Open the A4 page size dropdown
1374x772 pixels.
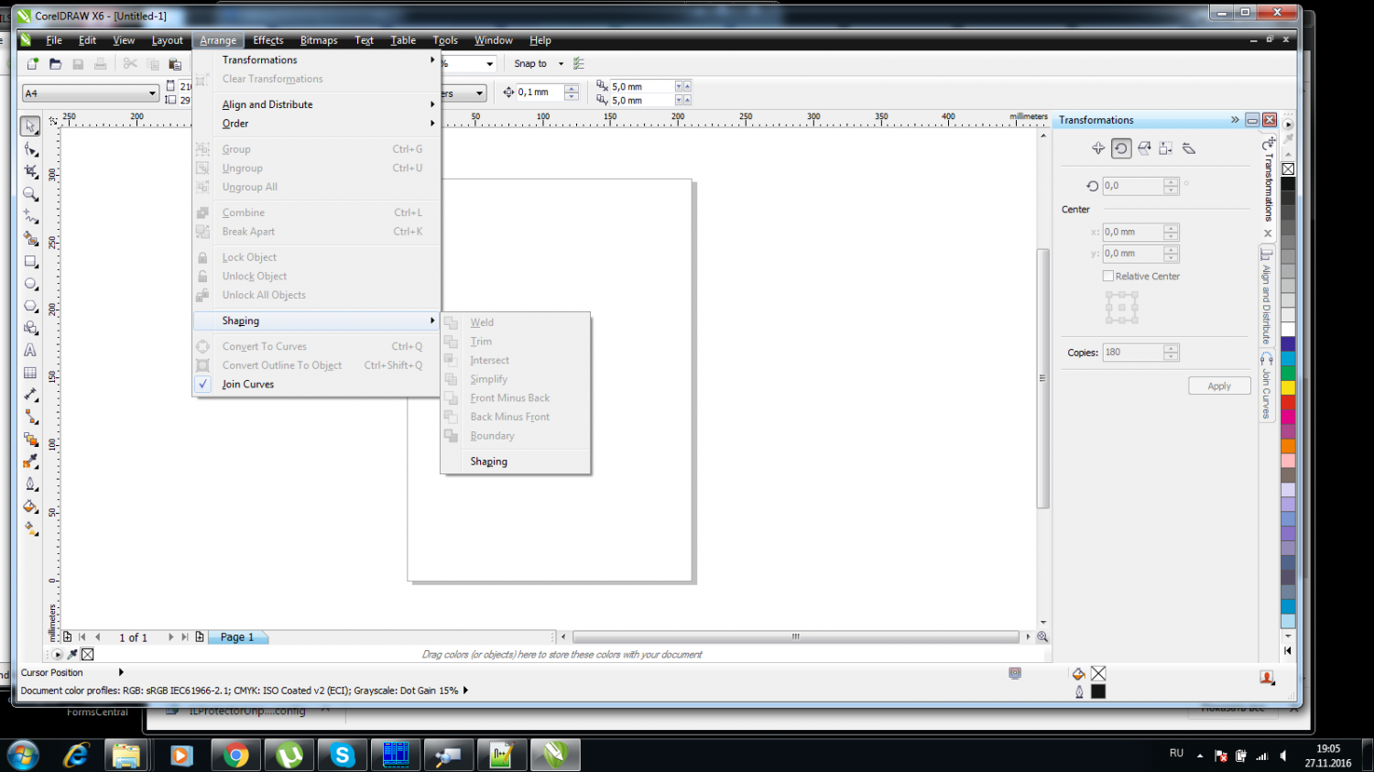pos(152,93)
